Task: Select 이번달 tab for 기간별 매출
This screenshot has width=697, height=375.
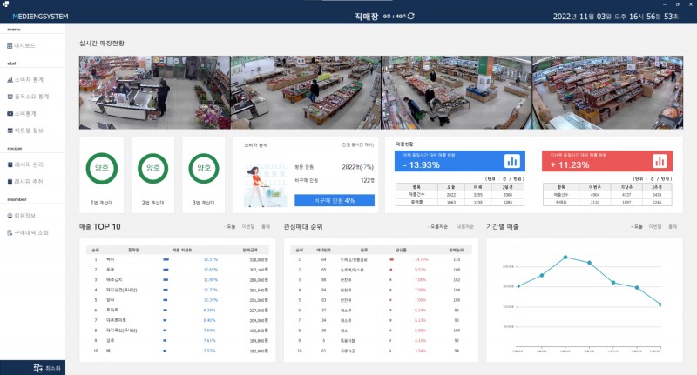Action: coord(655,227)
